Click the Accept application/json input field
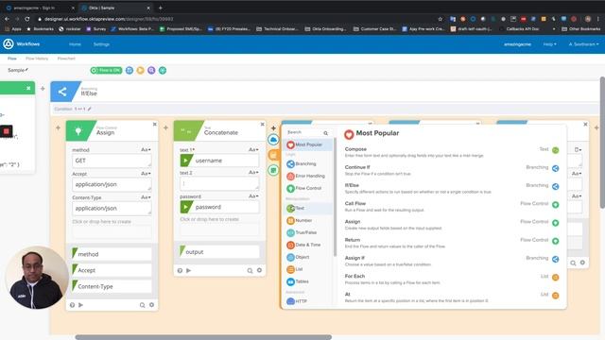This screenshot has height=340, width=605. (112, 184)
